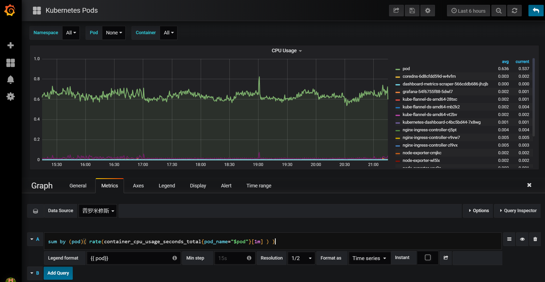Open the Configuration gear in sidebar
The image size is (545, 282).
(10, 96)
